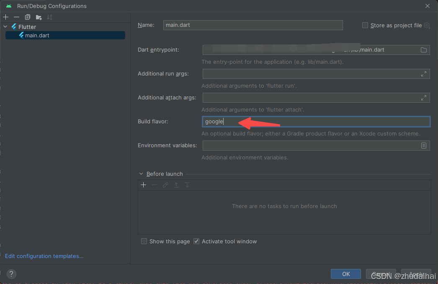Add a task under Before launch
The image size is (438, 284).
pyautogui.click(x=143, y=185)
